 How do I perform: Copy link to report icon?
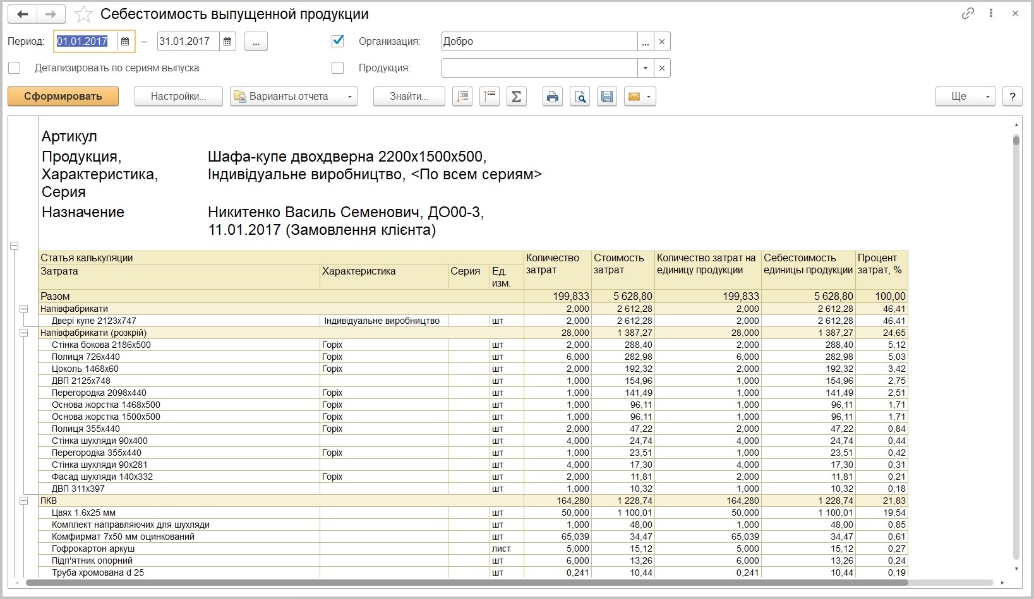968,13
